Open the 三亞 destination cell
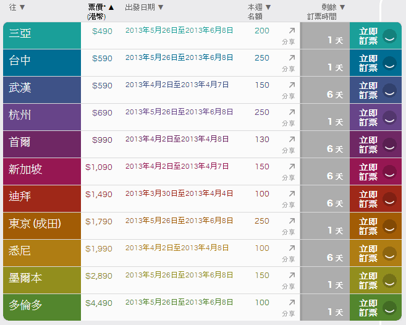 [x=41, y=36]
